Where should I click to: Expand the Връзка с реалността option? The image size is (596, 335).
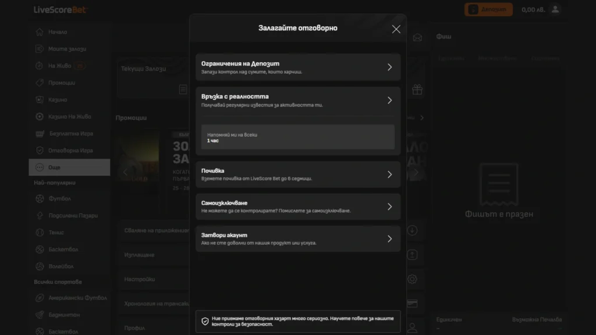(x=389, y=100)
